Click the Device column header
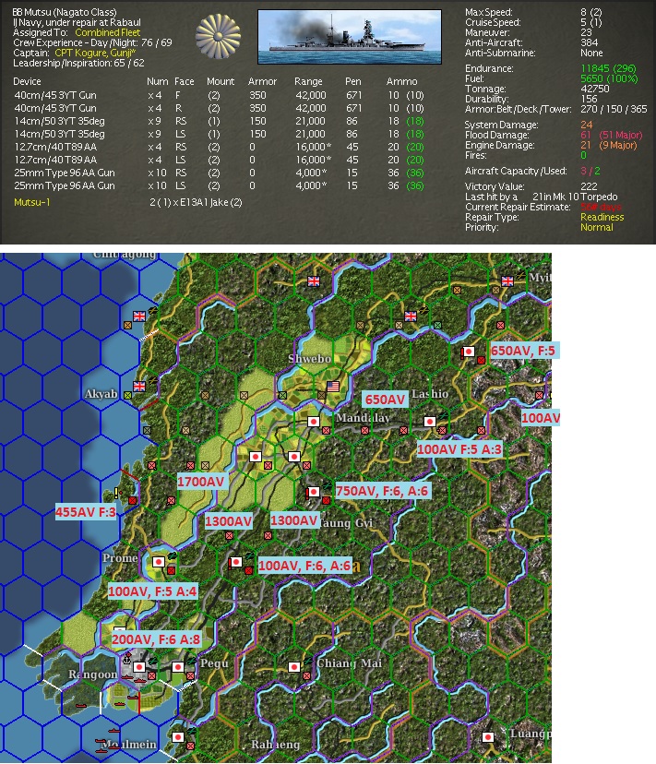Image resolution: width=656 pixels, height=764 pixels. pyautogui.click(x=27, y=81)
